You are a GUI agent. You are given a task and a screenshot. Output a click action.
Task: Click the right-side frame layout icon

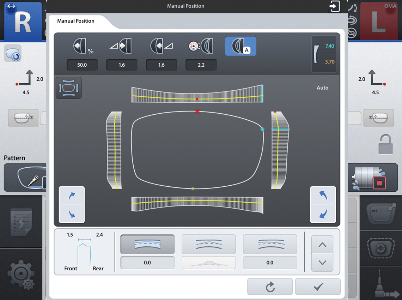point(378,118)
